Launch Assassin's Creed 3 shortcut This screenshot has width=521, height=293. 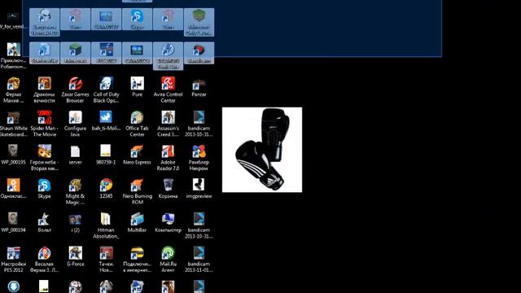(169, 124)
